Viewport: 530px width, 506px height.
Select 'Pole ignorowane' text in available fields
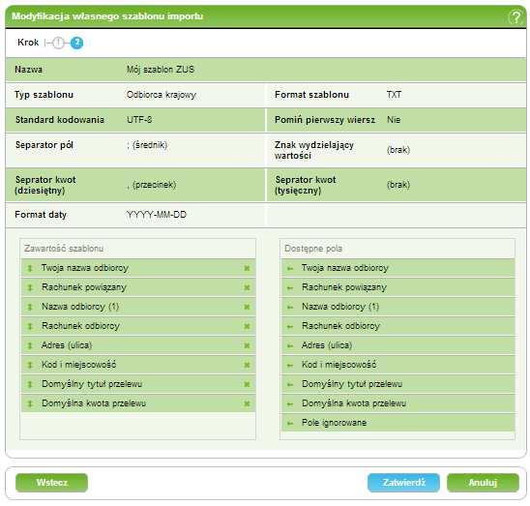tap(334, 423)
